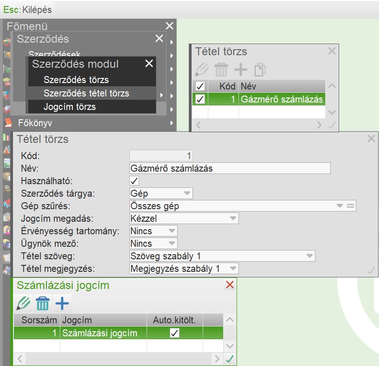The height and width of the screenshot is (366, 379).
Task: Click the edit pencil in Tétel törzs list toolbar
Action: pos(202,70)
